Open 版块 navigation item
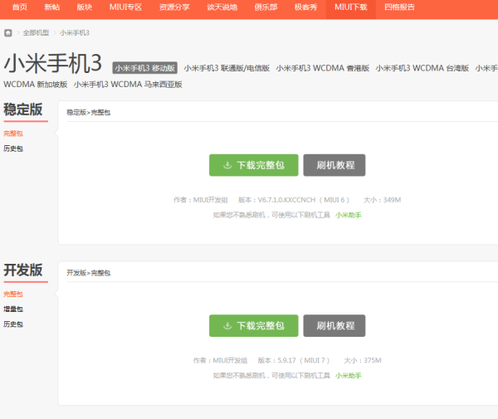This screenshot has width=498, height=419. (85, 7)
